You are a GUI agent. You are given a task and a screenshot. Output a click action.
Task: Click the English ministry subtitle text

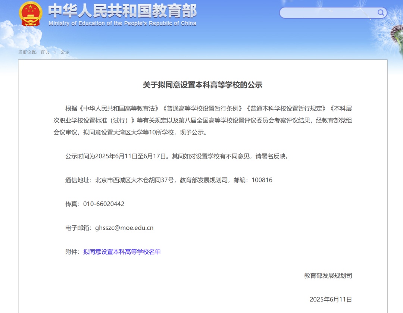pyautogui.click(x=122, y=23)
